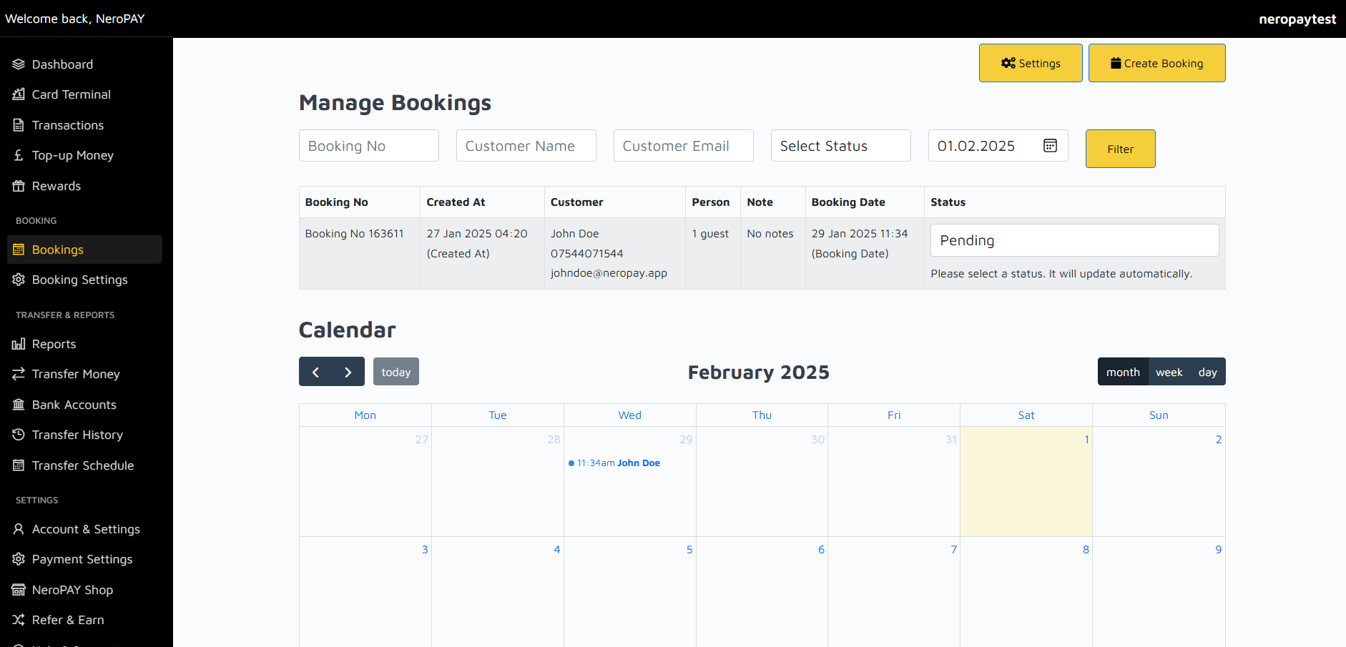Click the Rewards gift icon
The image size is (1346, 647).
tap(19, 186)
